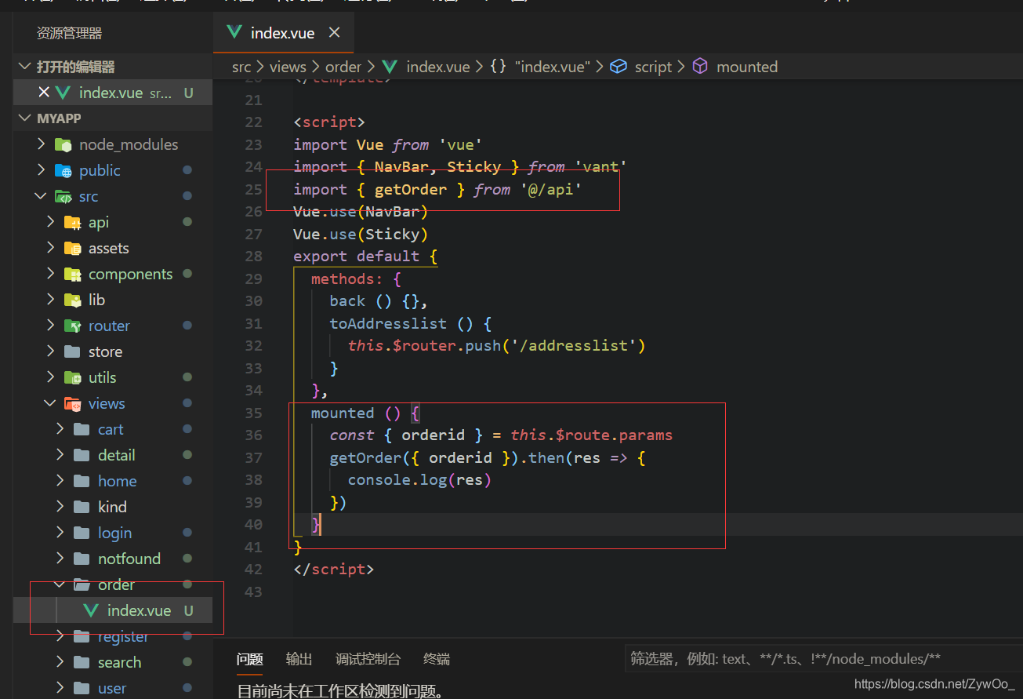Click the Vue icon beside index.vue in order folder
The height and width of the screenshot is (699, 1023).
(x=91, y=610)
